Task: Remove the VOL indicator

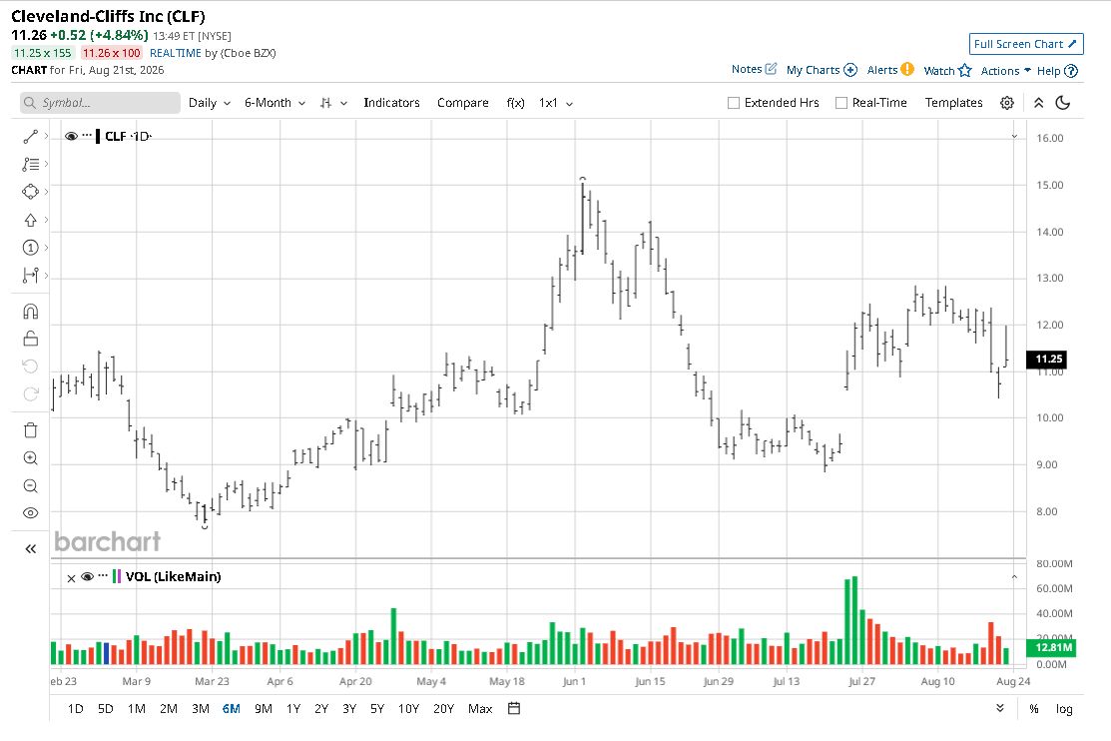Action: click(71, 578)
